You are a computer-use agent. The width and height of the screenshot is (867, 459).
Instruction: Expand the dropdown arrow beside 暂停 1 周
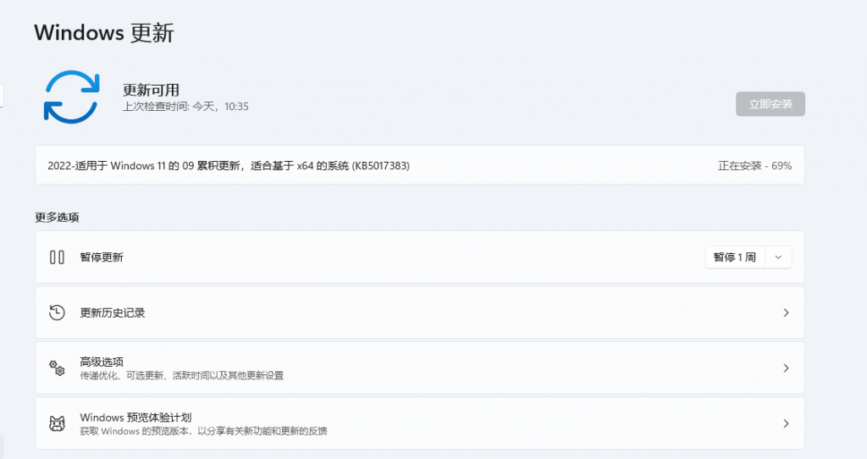point(778,257)
